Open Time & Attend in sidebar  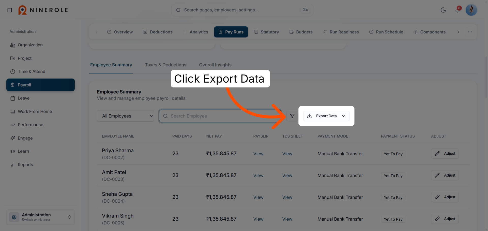coord(41,71)
